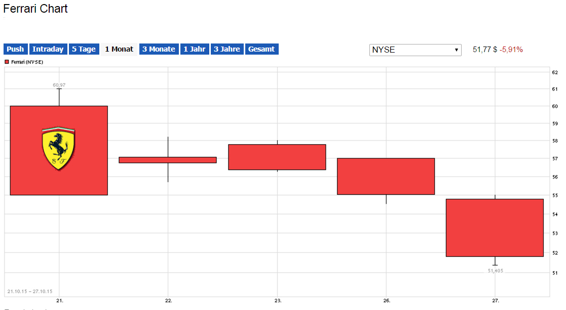This screenshot has height=310, width=566.
Task: Click the Ferrari (NYSE) red legend swatch
Action: (x=7, y=62)
